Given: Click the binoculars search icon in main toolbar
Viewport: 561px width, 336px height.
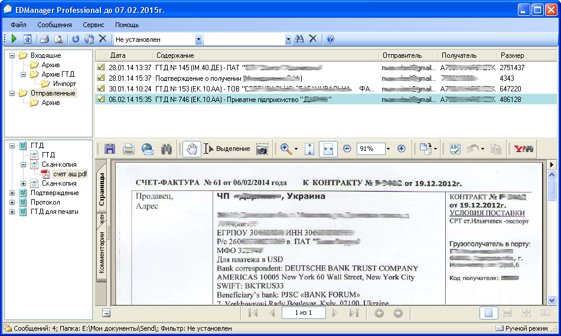Looking at the screenshot, I should pyautogui.click(x=299, y=39).
